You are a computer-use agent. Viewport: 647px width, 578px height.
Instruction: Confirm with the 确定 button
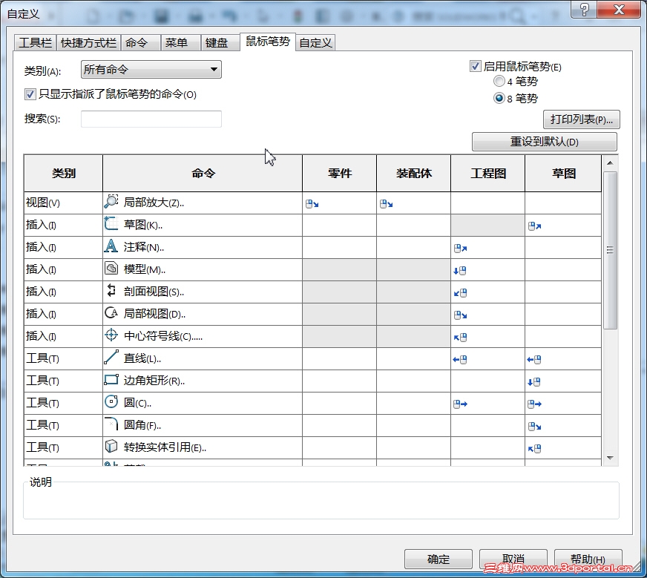pyautogui.click(x=439, y=559)
